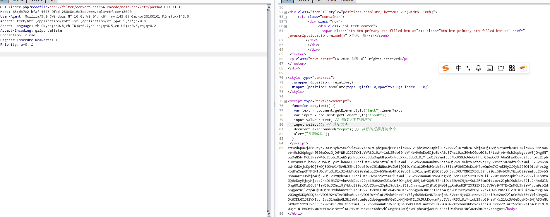Click 'document.execCommand("copy")' at line 81
This screenshot has height=217, width=550.
pos(323,129)
